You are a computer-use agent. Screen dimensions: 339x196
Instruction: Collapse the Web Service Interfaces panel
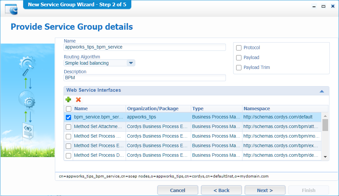[x=321, y=91]
